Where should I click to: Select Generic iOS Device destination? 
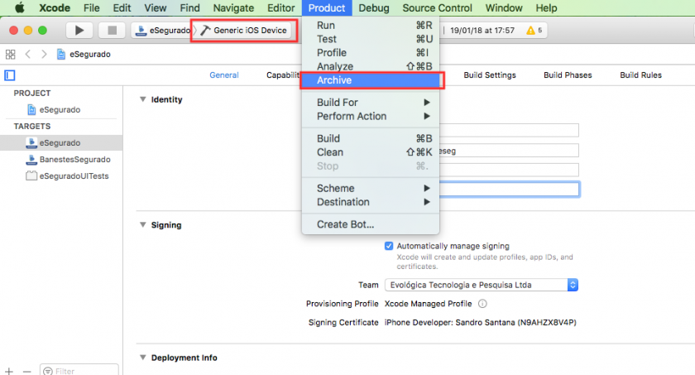pyautogui.click(x=244, y=30)
